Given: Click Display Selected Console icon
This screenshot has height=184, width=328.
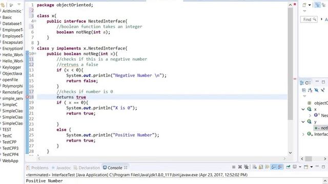Looking at the screenshot, I should [295, 167].
